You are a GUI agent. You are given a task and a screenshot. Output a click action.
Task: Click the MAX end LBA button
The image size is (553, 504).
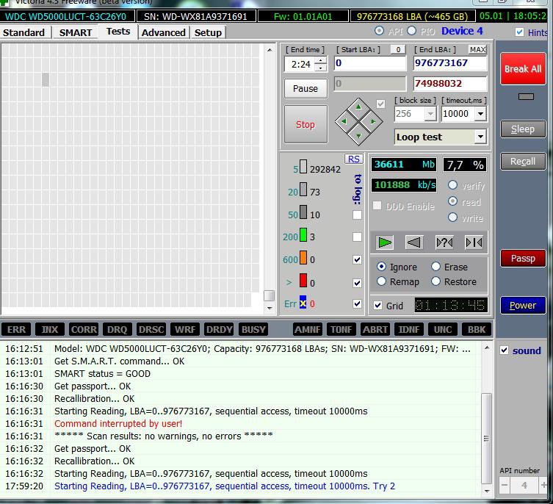pyautogui.click(x=477, y=49)
